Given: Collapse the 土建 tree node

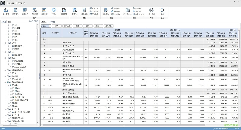Looking at the screenshot, I should [x=8, y=85].
